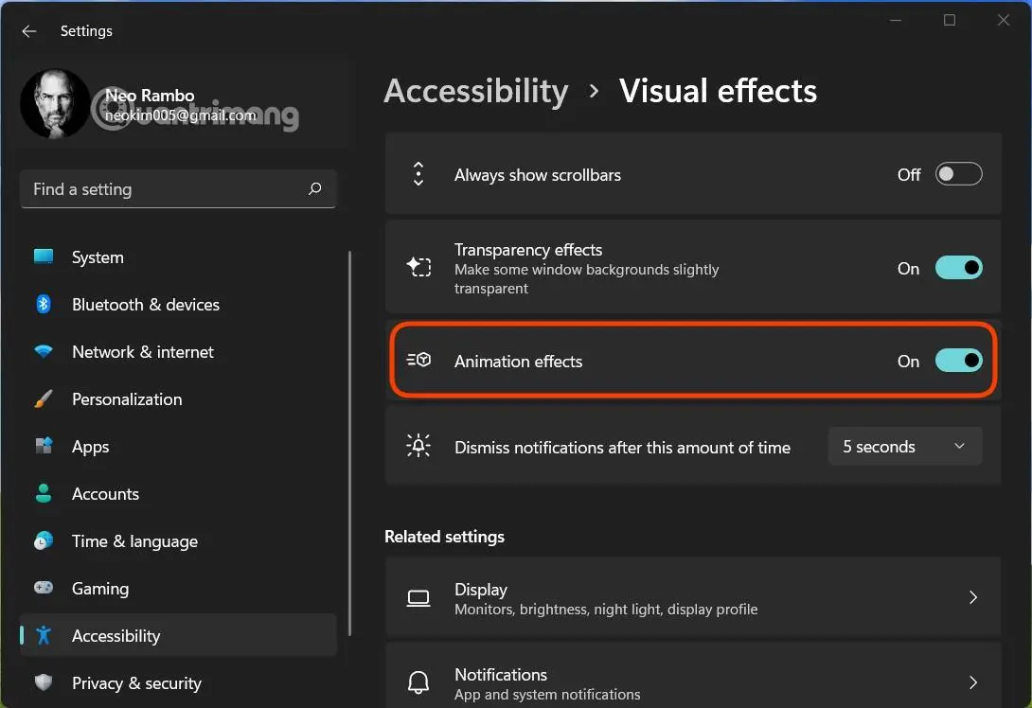Click the Personalization paintbrush icon

click(x=44, y=398)
